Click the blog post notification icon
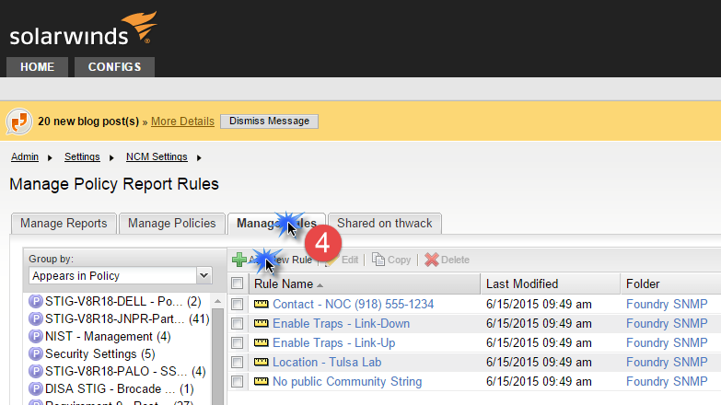 [18, 121]
